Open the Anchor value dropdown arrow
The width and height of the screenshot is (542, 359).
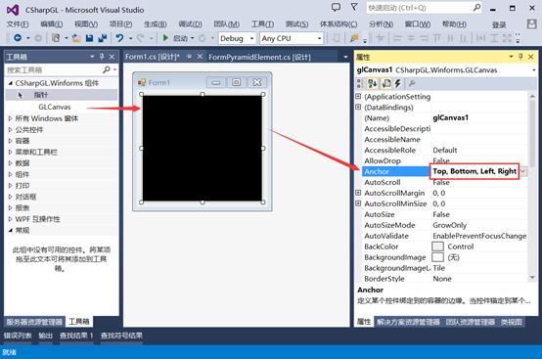(523, 171)
